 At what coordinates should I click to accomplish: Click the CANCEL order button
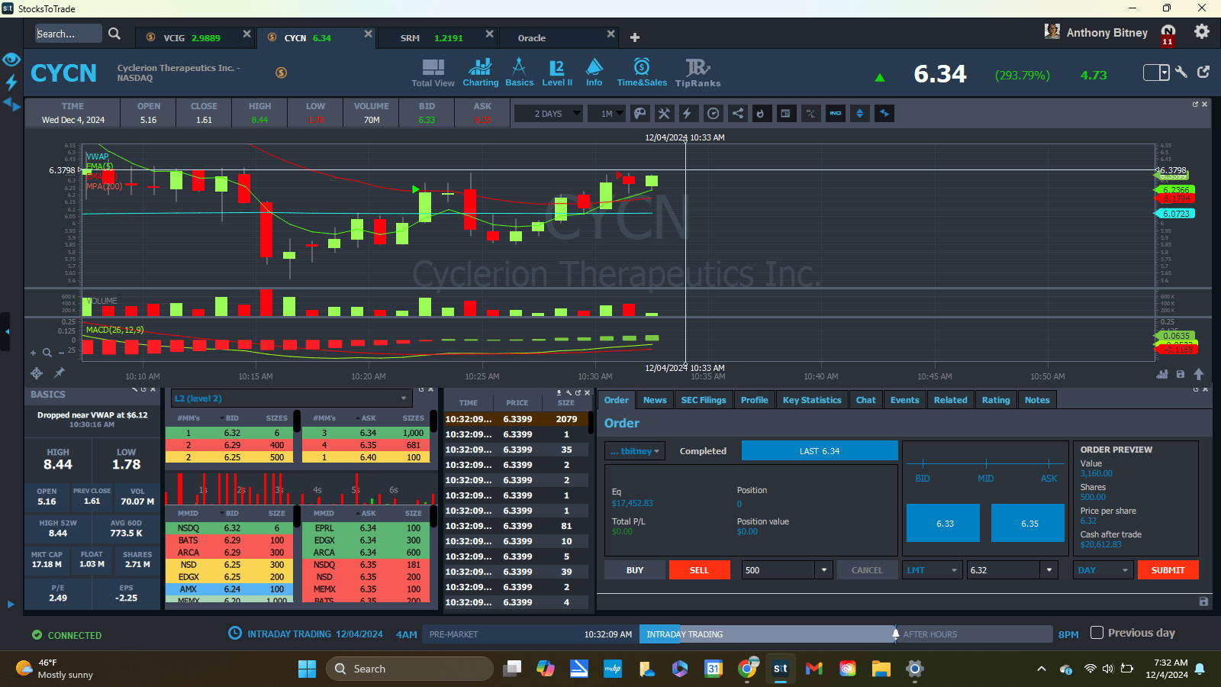867,570
